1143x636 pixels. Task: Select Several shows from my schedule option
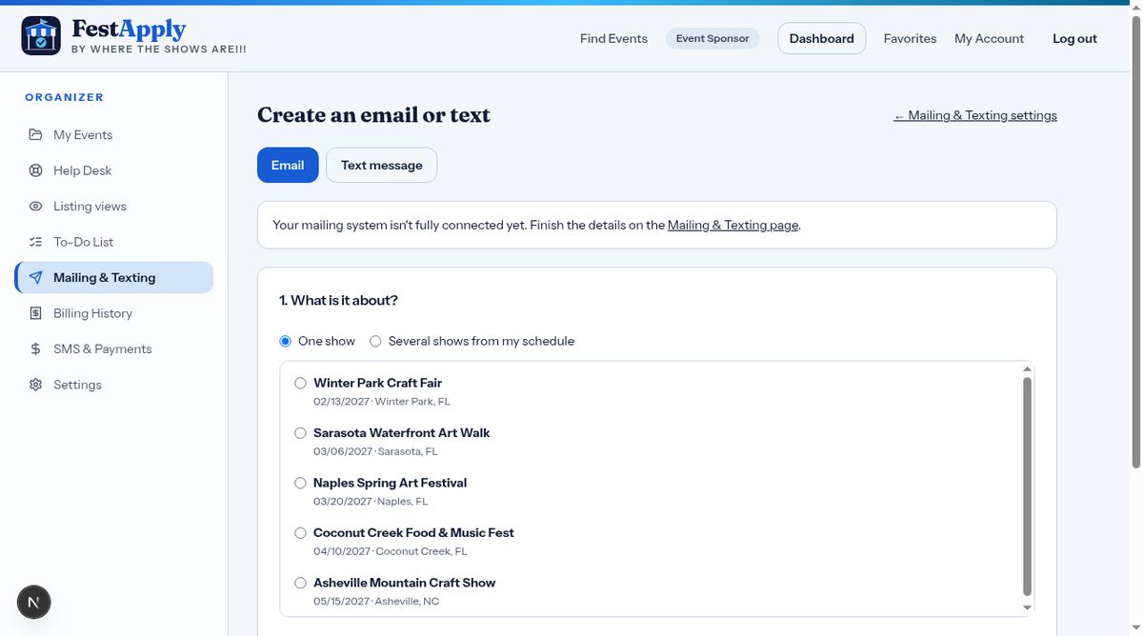point(375,341)
